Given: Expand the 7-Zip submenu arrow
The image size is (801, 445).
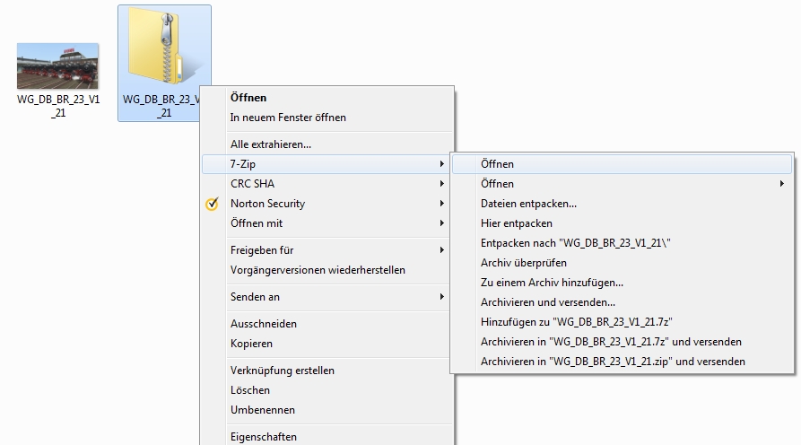Looking at the screenshot, I should pyautogui.click(x=441, y=164).
